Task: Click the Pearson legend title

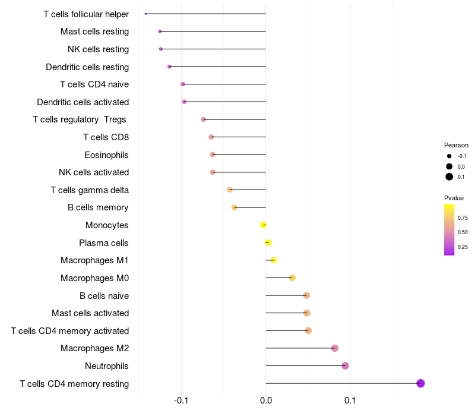Action: pyautogui.click(x=456, y=145)
